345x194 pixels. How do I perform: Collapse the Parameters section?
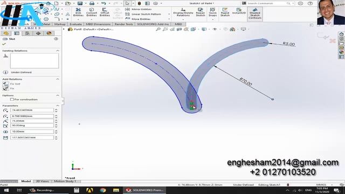coord(58,106)
